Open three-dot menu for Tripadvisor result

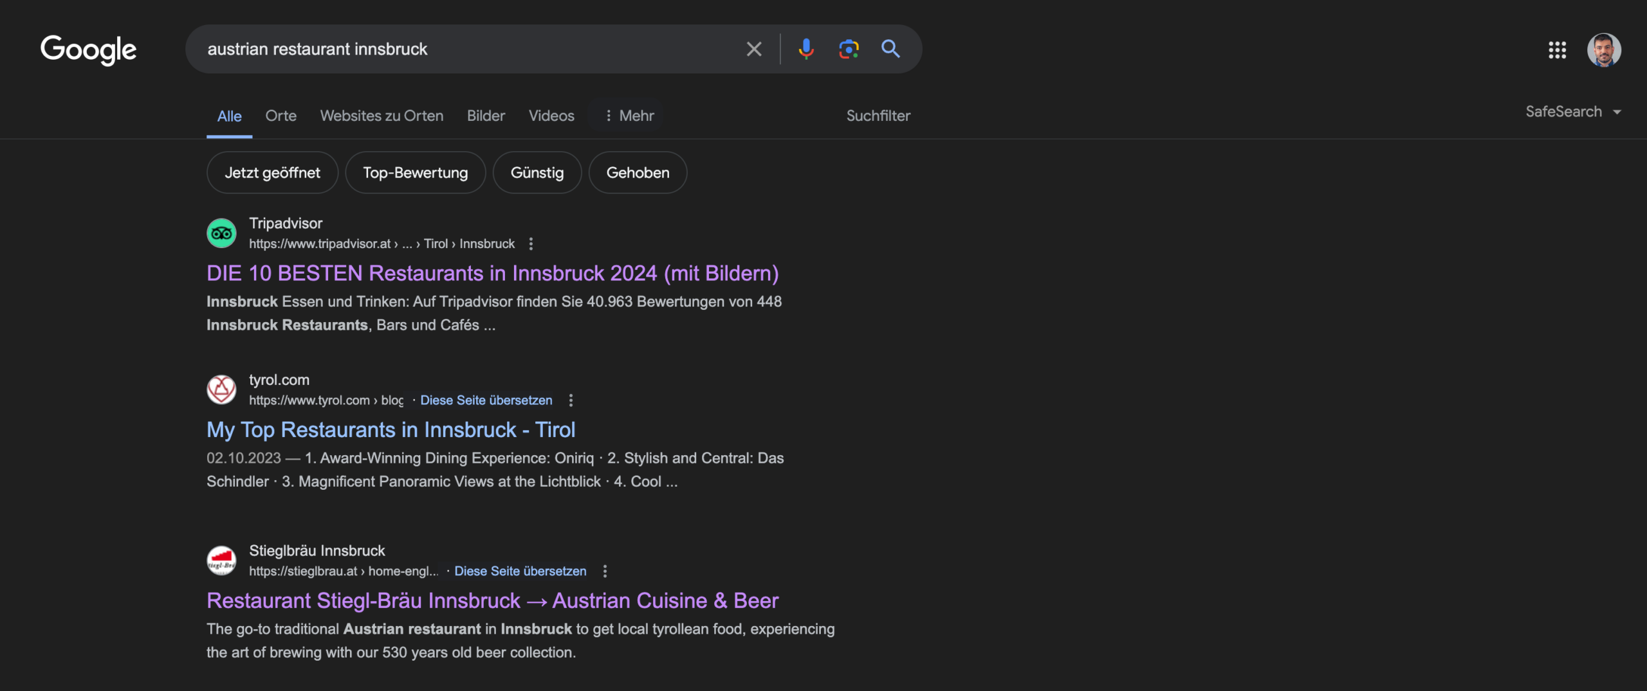(531, 244)
